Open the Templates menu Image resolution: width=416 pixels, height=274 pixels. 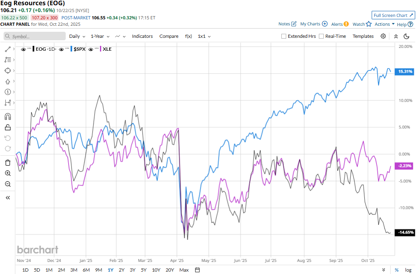pos(363,36)
